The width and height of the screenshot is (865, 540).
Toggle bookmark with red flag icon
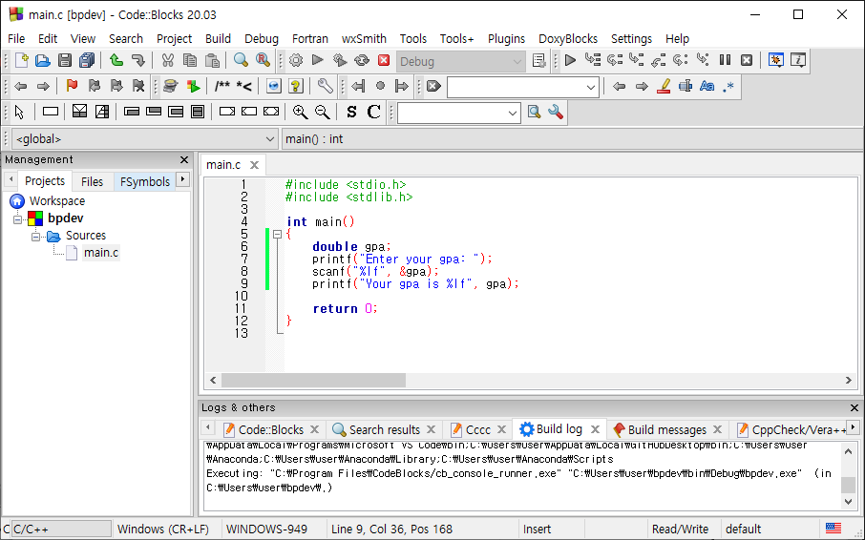click(72, 86)
